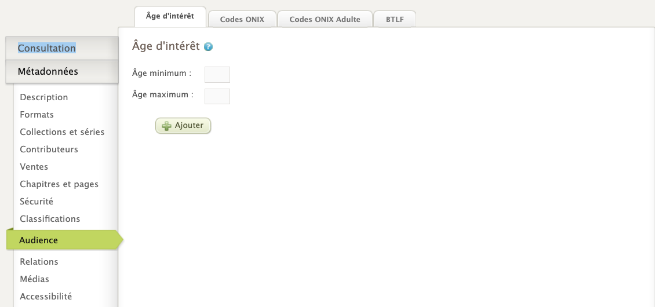The height and width of the screenshot is (307, 655).
Task: Click the Âge maximum input field
Action: pyautogui.click(x=217, y=96)
